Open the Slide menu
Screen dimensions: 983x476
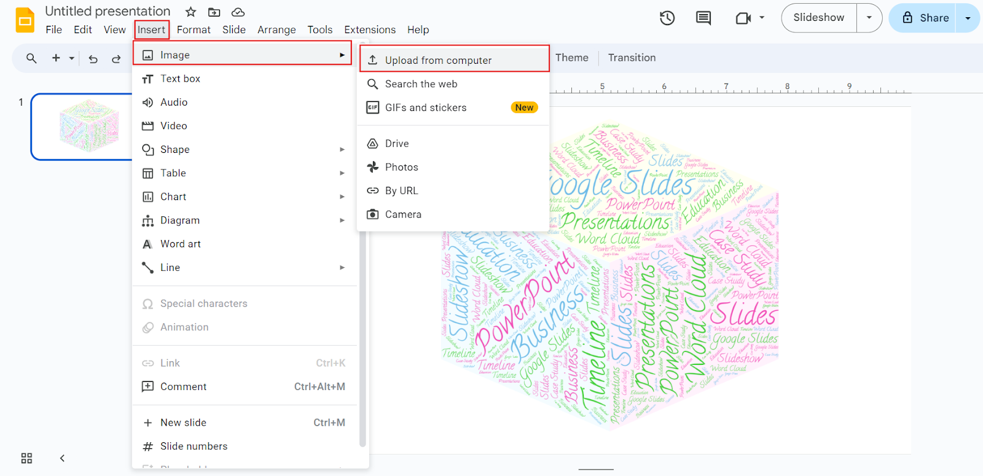tap(234, 29)
